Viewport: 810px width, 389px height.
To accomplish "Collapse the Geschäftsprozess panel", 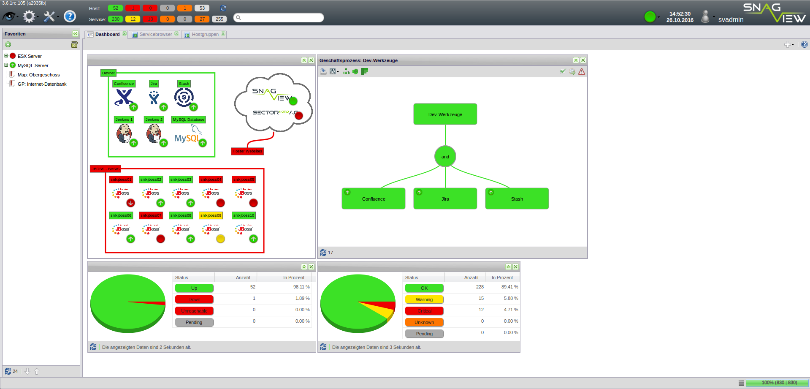I will pos(576,60).
